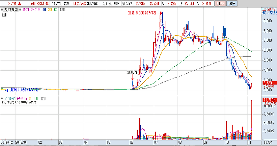Click the 7,500K volume axis label
Screen dimensions: 277x146
point(269,114)
